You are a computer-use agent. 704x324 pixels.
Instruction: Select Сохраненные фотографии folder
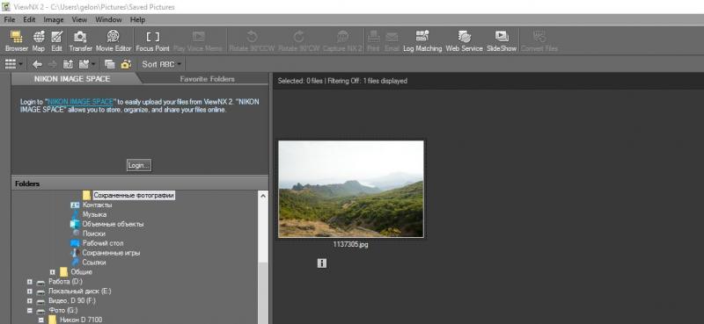point(134,196)
